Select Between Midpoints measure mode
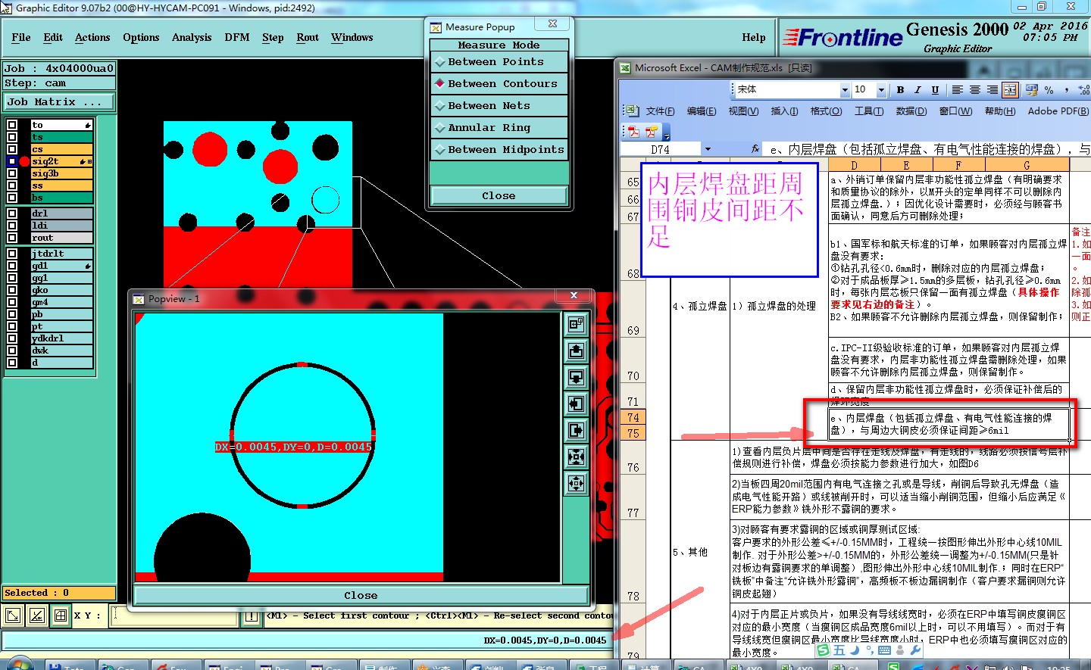Image resolution: width=1091 pixels, height=670 pixels. [x=499, y=150]
